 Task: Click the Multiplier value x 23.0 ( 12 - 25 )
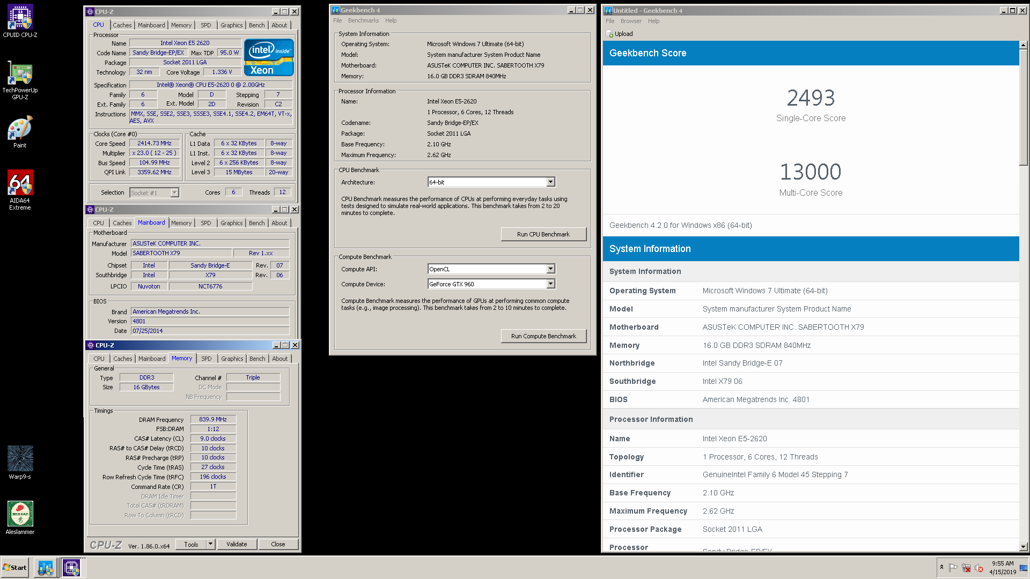tap(154, 153)
